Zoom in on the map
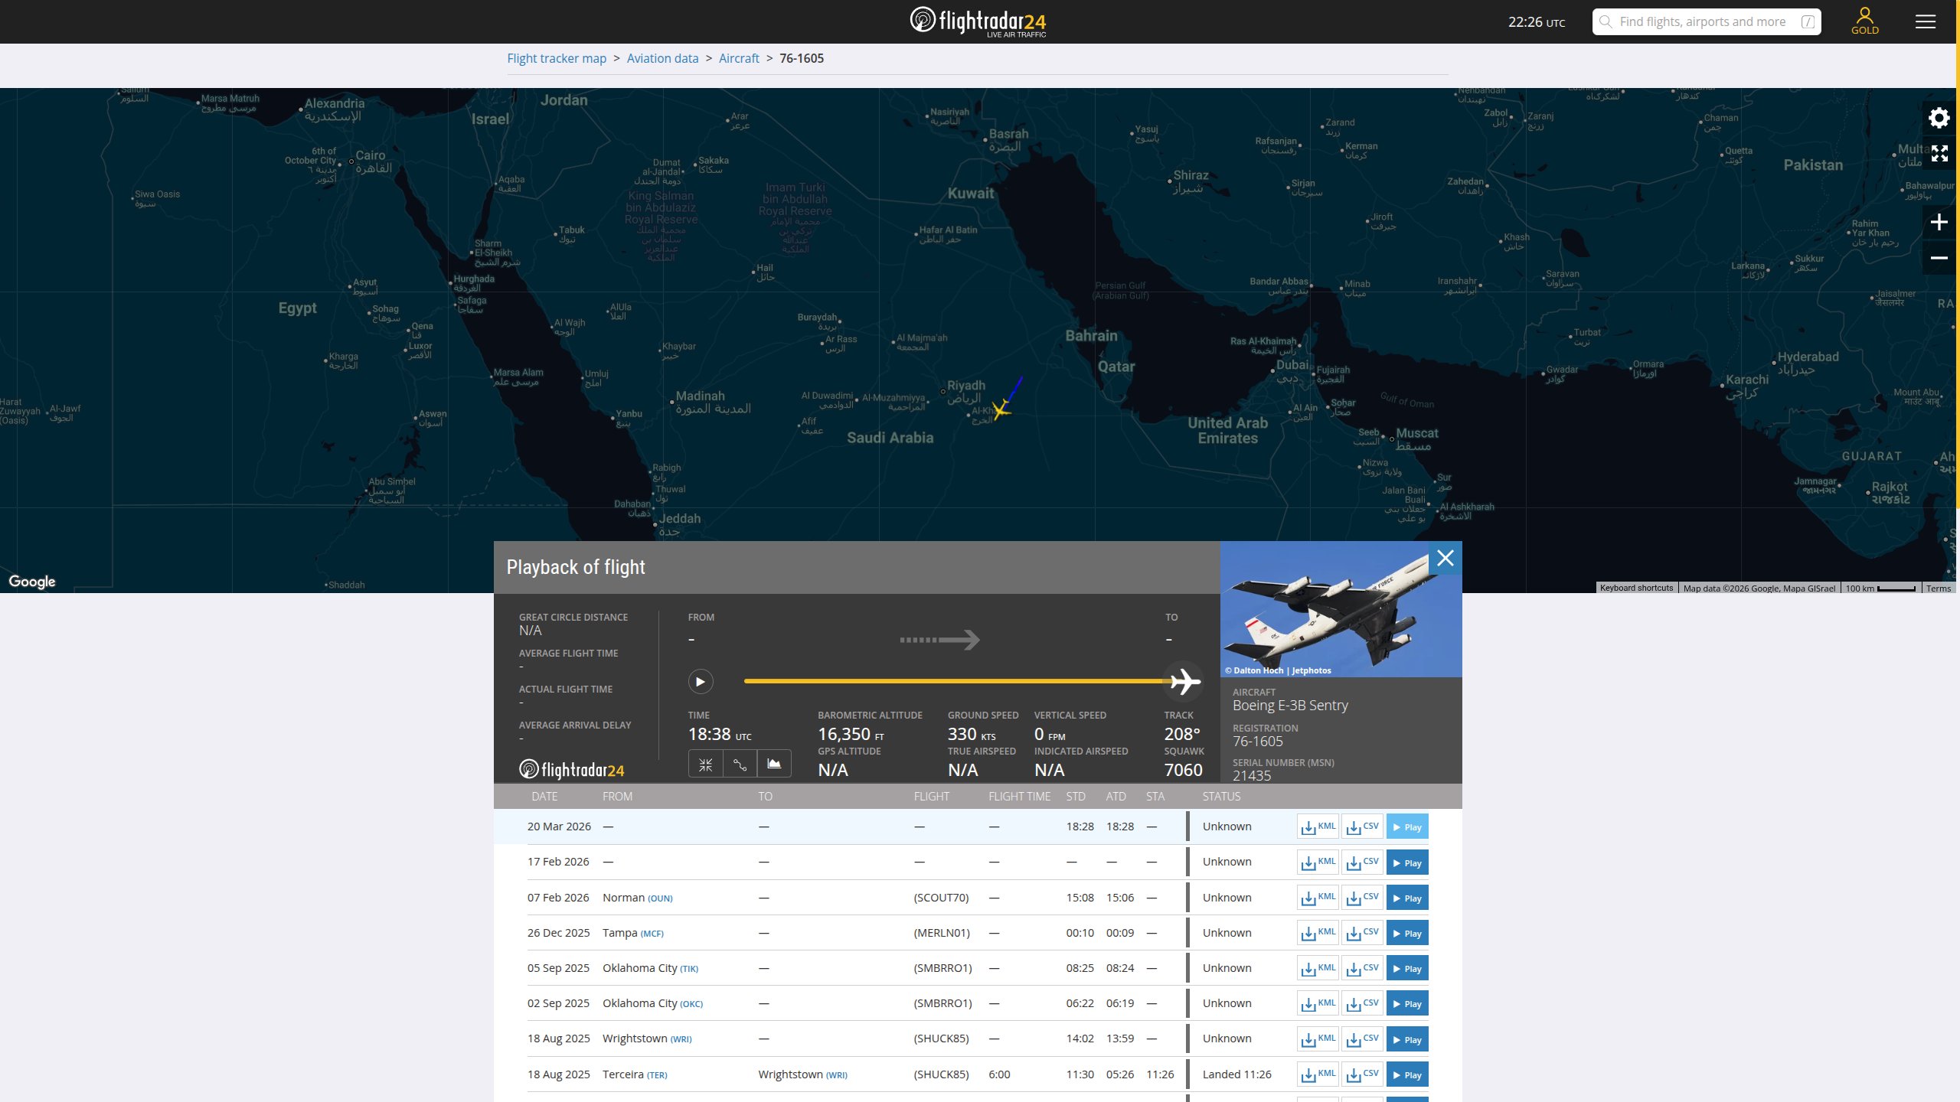 click(x=1939, y=223)
